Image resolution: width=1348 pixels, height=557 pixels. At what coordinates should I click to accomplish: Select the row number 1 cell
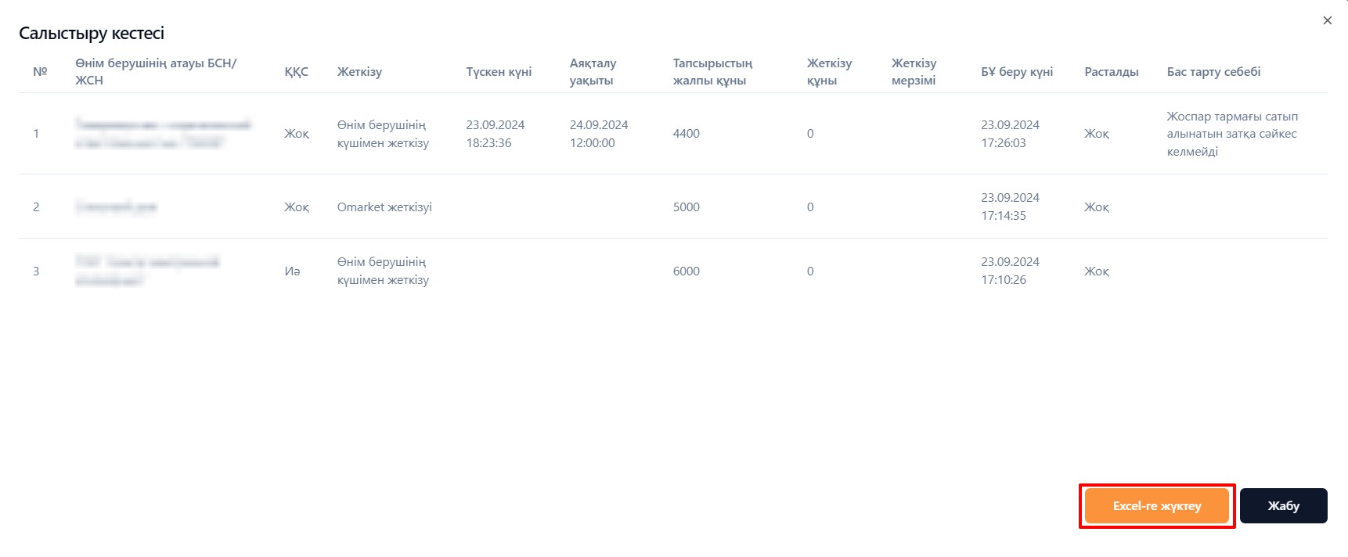click(x=36, y=134)
